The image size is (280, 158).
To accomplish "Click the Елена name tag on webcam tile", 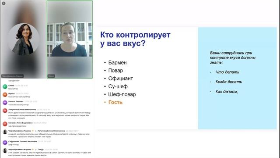I will click(51, 76).
